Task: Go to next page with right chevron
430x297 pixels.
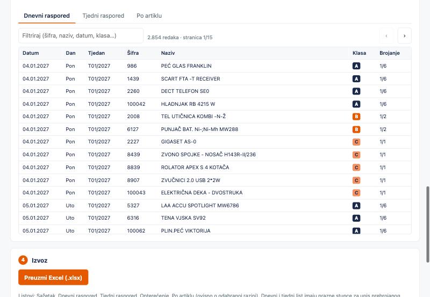Action: tap(405, 36)
